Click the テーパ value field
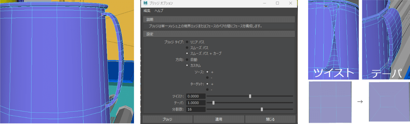This screenshot has width=410, height=124. (x=195, y=103)
